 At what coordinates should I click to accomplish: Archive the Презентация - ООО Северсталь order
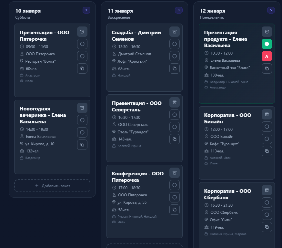[175, 102]
